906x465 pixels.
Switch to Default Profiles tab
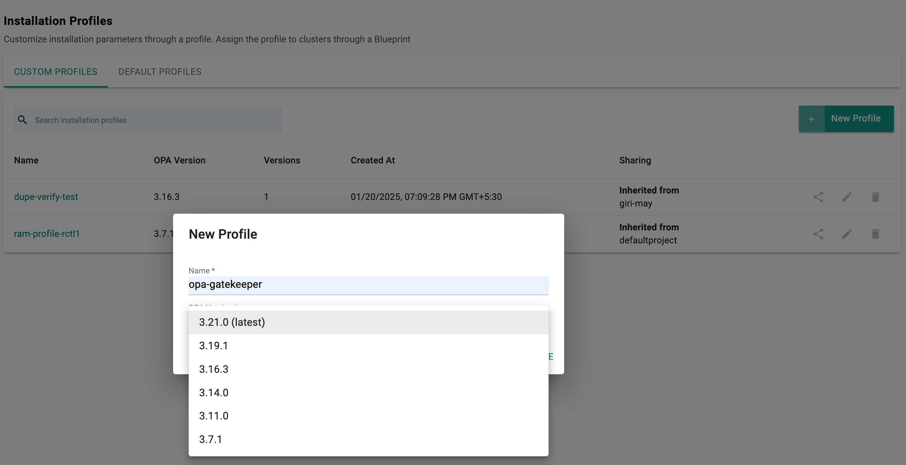[160, 72]
